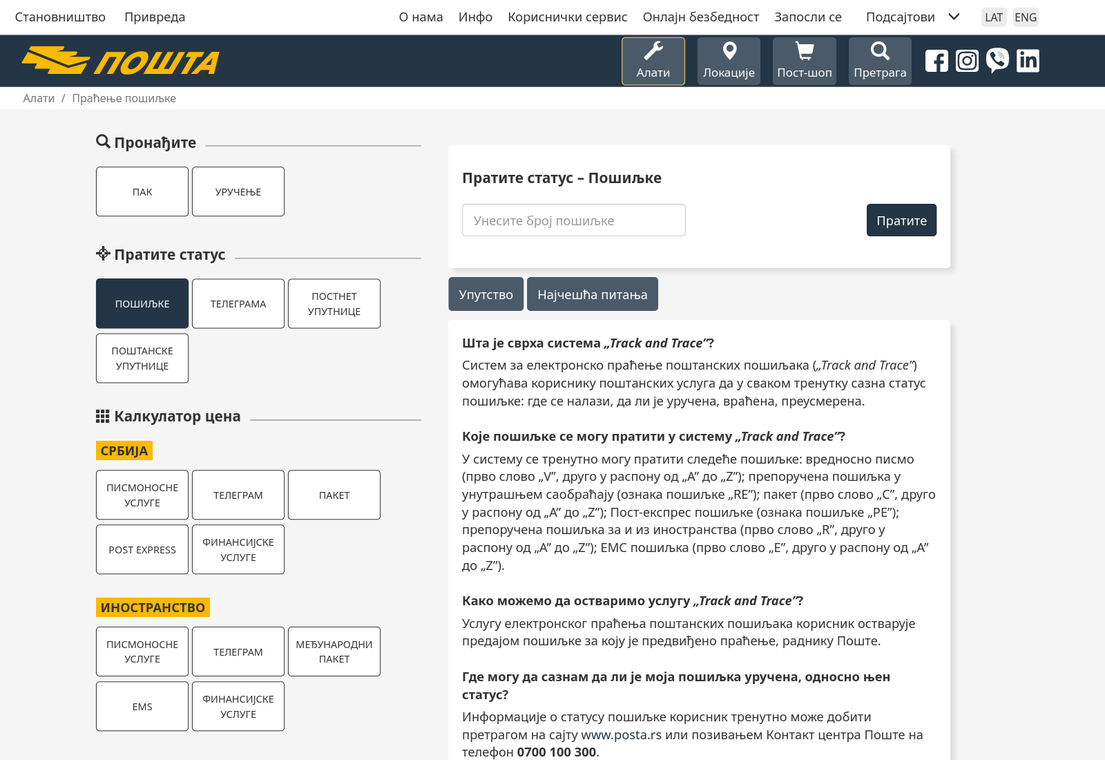The width and height of the screenshot is (1105, 760).
Task: Open Претрага magnifier search button
Action: (x=880, y=61)
